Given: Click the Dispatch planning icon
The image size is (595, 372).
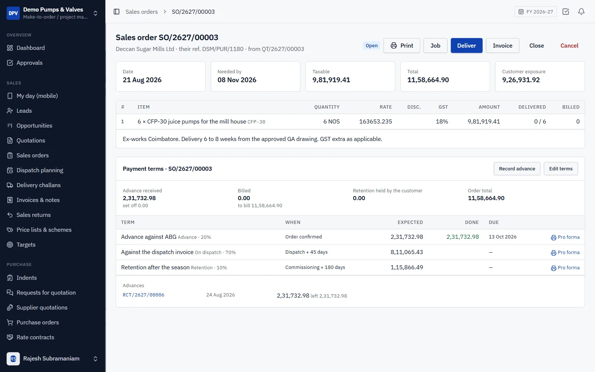Looking at the screenshot, I should pyautogui.click(x=10, y=170).
